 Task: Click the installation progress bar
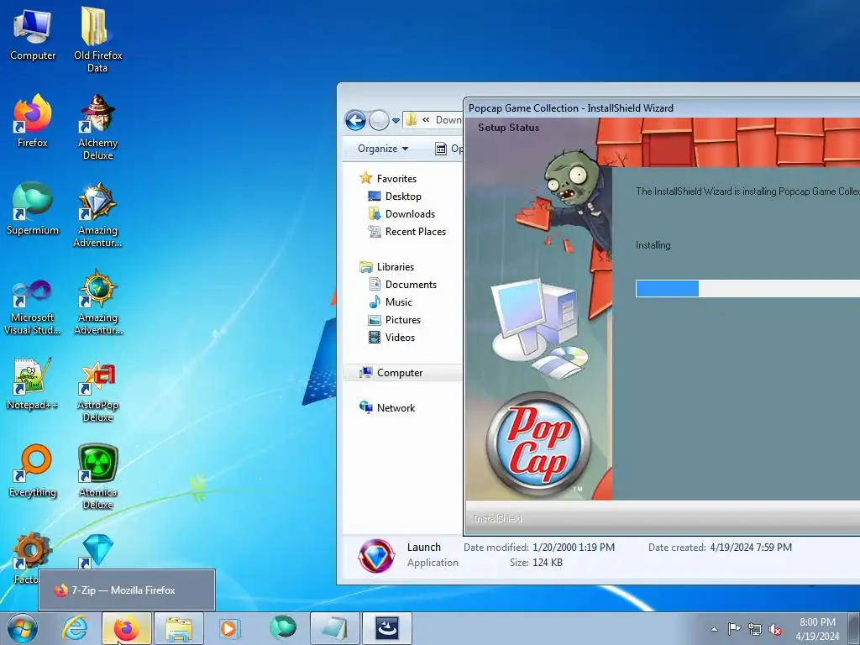click(747, 289)
